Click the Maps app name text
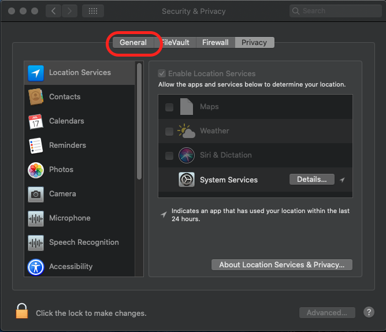 pos(209,106)
